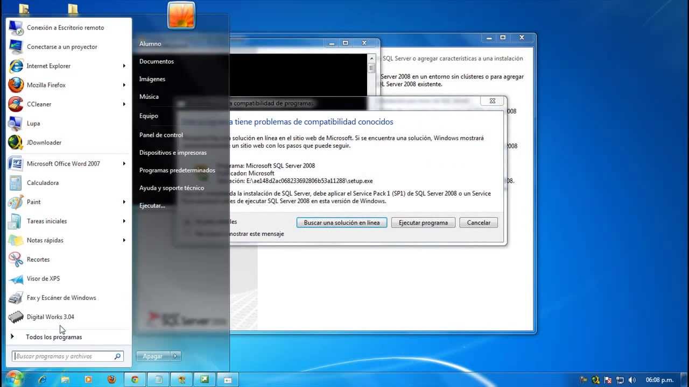The image size is (689, 387).
Task: Click the scroll up arrow in black console window
Action: point(371,58)
